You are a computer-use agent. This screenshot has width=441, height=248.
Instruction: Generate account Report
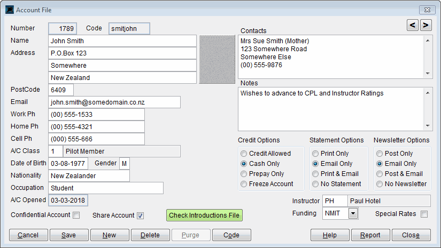coord(370,235)
